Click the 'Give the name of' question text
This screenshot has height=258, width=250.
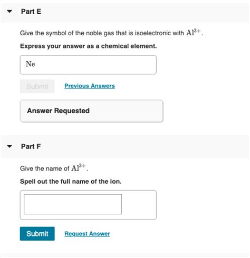click(x=45, y=168)
